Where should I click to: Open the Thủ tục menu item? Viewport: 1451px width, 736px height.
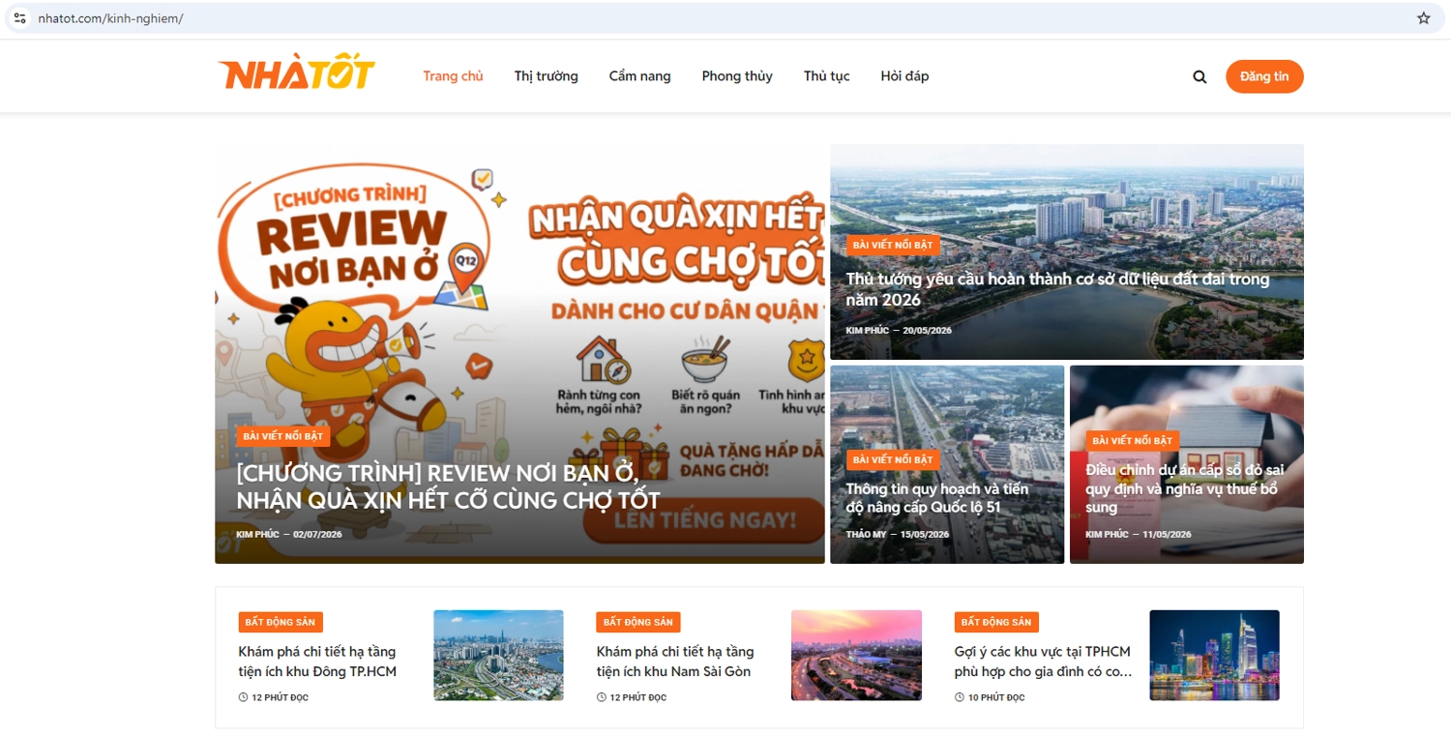826,76
